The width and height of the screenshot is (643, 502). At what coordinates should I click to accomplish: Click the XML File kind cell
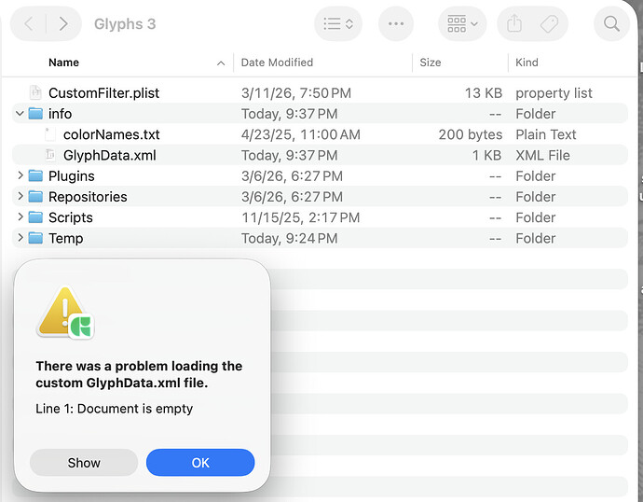tap(542, 156)
